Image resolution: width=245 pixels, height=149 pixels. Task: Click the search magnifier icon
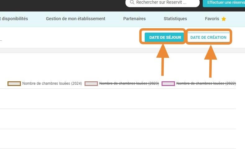(132, 2)
